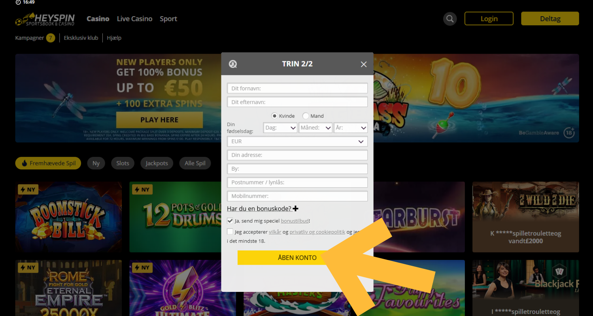Image resolution: width=593 pixels, height=316 pixels.
Task: Click the 'Har du en bonuskode?' link
Action: [x=259, y=209]
